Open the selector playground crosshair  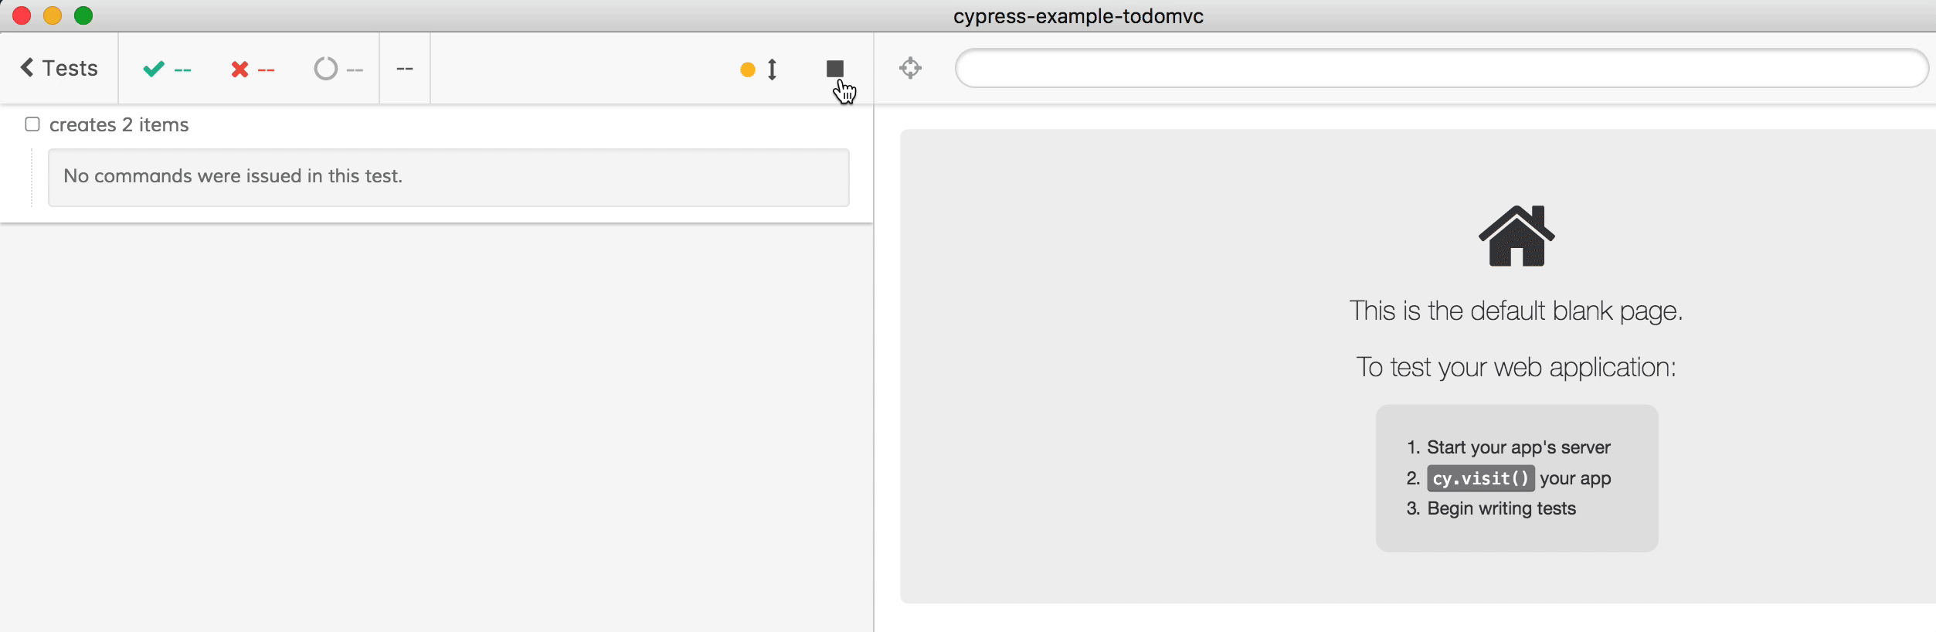point(910,68)
